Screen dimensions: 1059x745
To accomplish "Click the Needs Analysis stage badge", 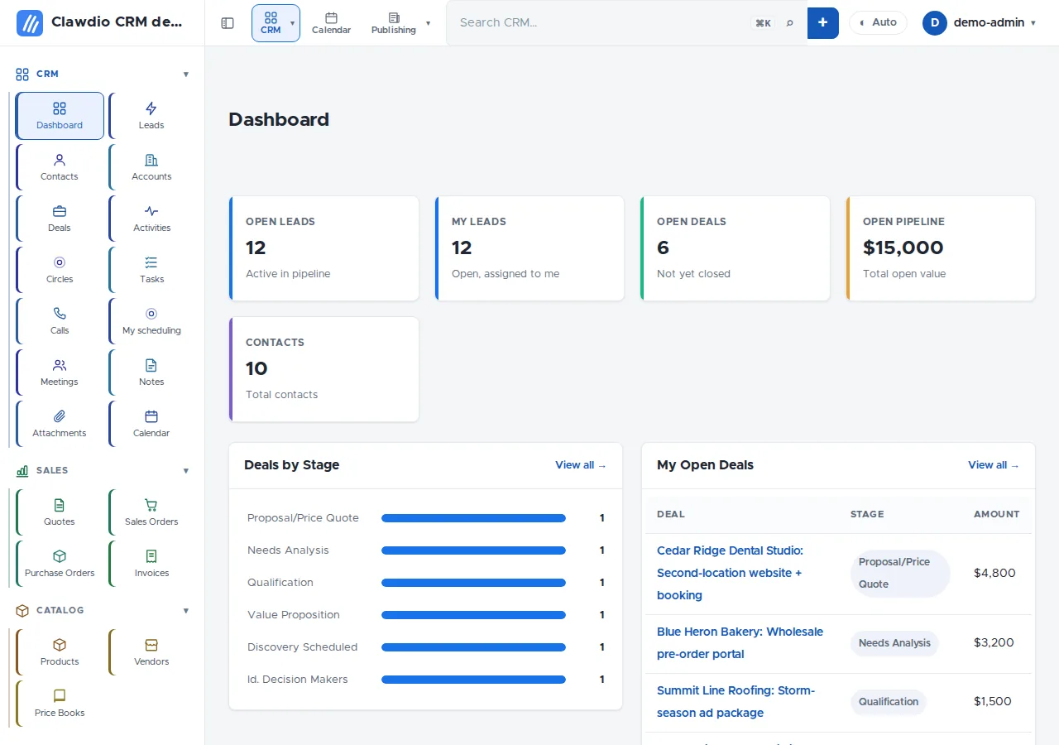I will [894, 643].
